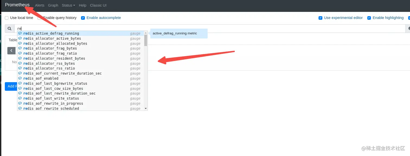Select redis_allocator_rss_ratio suggestion
The image size is (410, 156).
[x=81, y=68]
